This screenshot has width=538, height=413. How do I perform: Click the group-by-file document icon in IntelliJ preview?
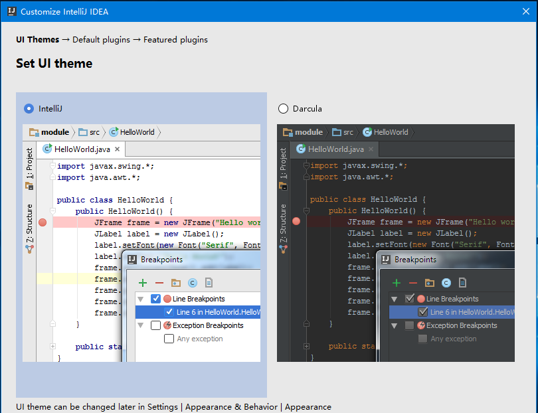(209, 283)
